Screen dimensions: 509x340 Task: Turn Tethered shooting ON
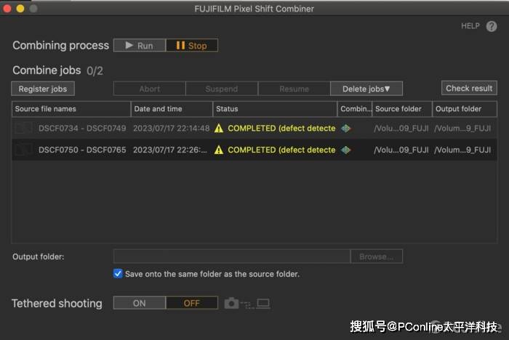pos(140,303)
